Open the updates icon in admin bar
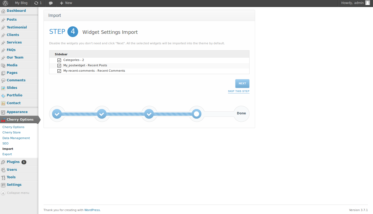 pos(36,3)
